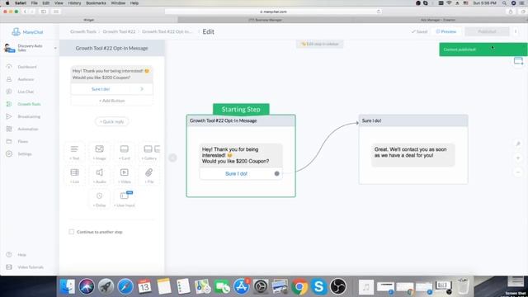The width and height of the screenshot is (528, 297).
Task: Click the Sure I do! connector dot
Action: pos(277,173)
